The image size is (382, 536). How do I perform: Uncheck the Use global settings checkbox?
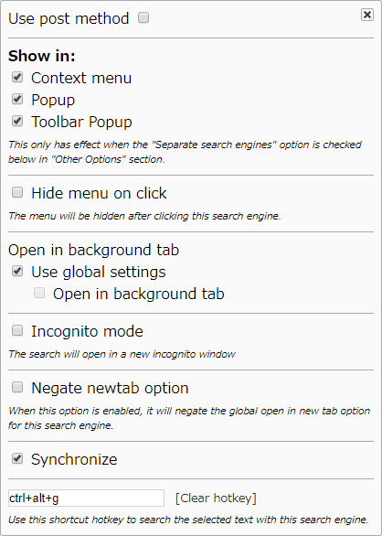pyautogui.click(x=17, y=272)
